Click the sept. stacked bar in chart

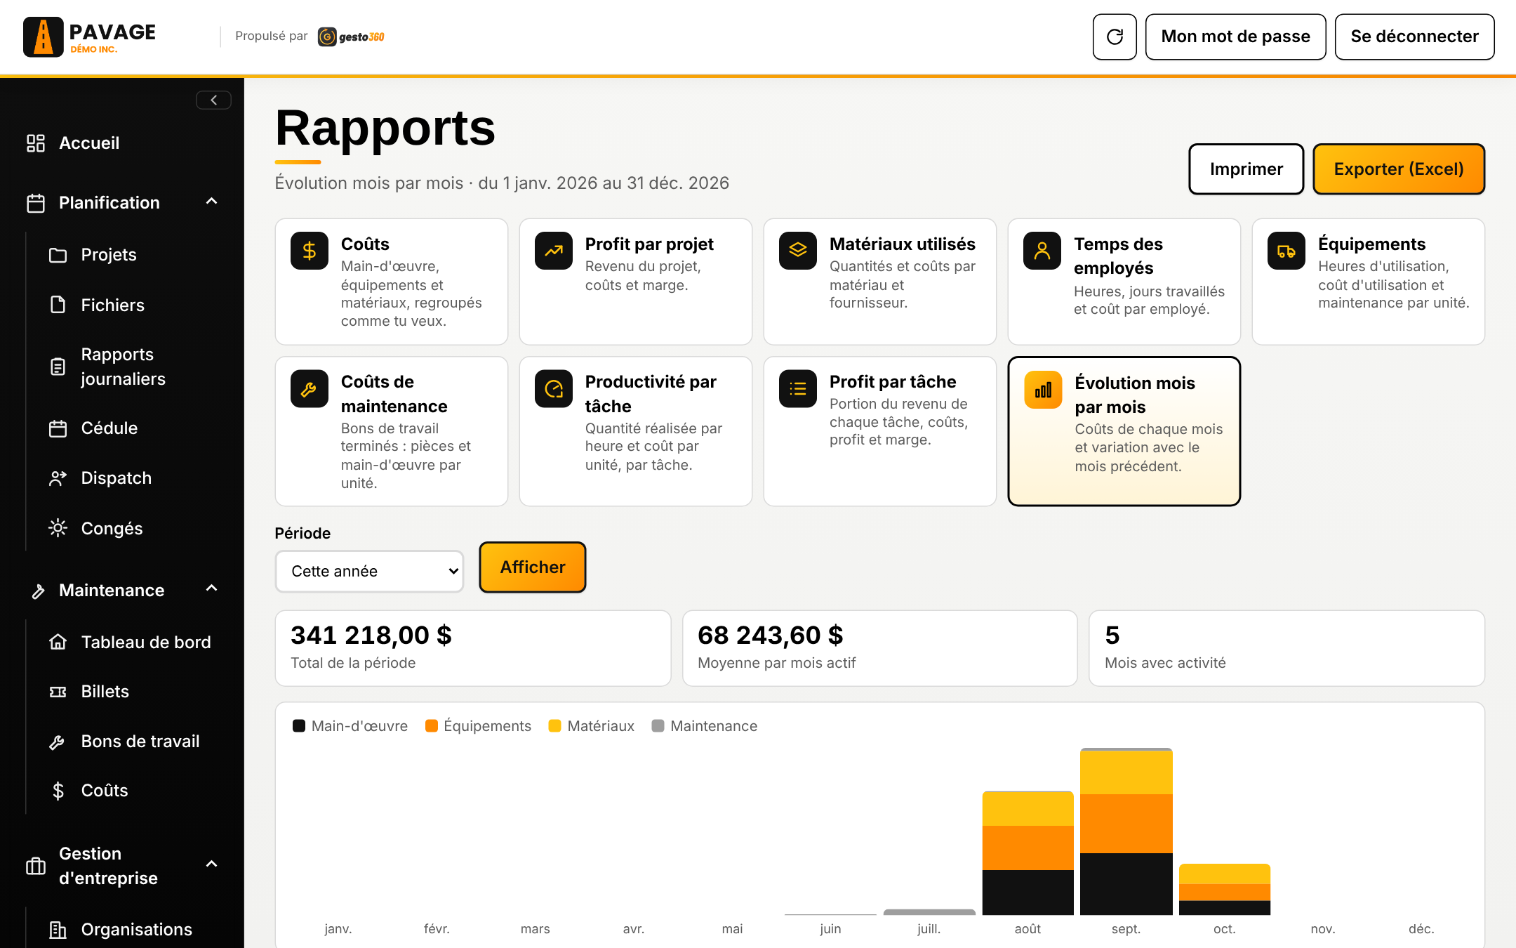point(1126,831)
